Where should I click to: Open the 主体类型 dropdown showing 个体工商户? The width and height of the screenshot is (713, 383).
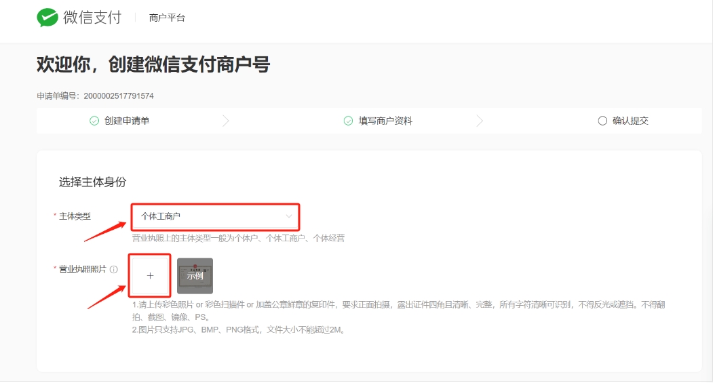click(x=214, y=216)
